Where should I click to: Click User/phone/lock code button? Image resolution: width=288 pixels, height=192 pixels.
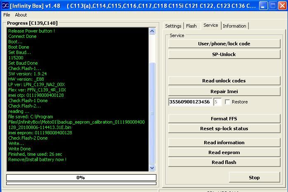224,44
